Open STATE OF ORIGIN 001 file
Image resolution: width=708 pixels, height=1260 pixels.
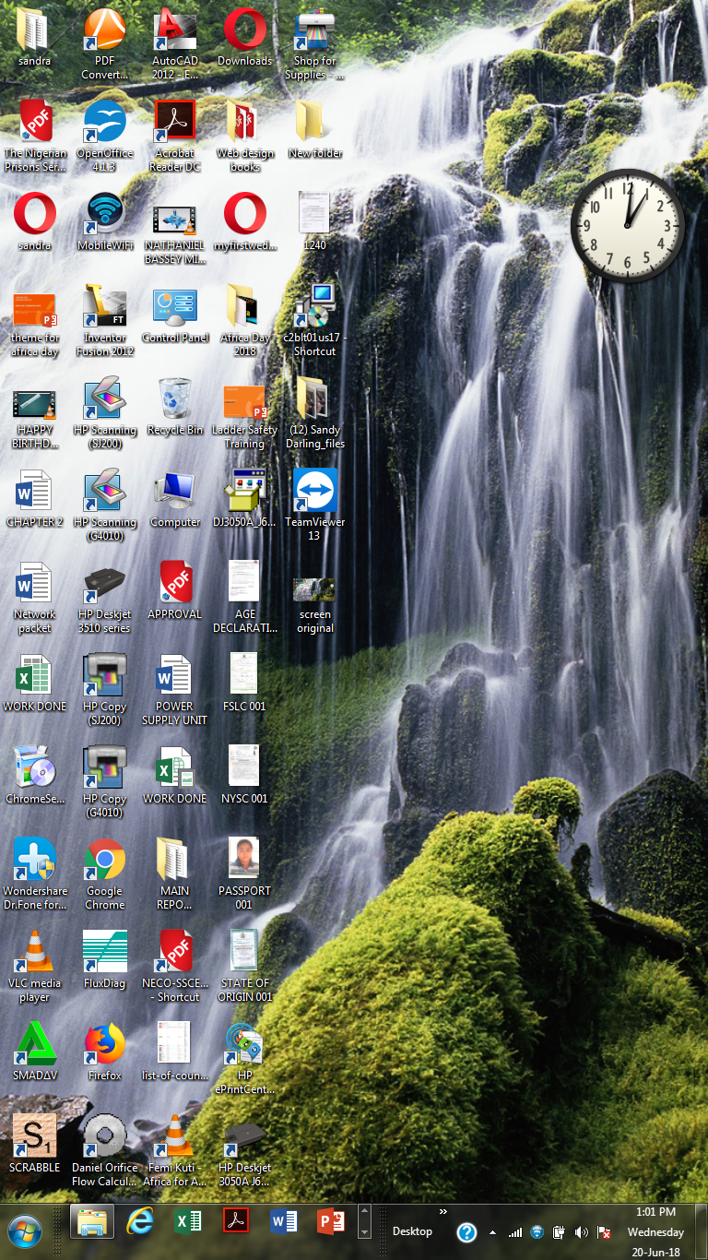click(x=244, y=952)
